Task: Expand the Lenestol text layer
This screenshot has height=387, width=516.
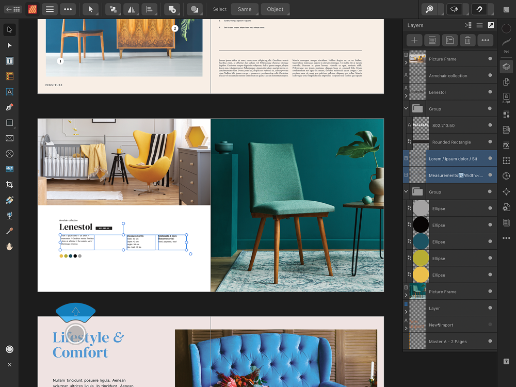Action: (406, 96)
